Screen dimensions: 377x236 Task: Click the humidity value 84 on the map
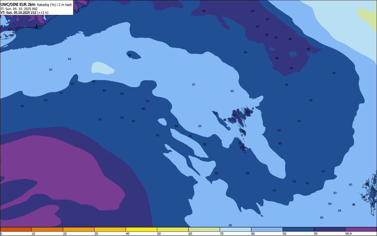click(x=70, y=59)
